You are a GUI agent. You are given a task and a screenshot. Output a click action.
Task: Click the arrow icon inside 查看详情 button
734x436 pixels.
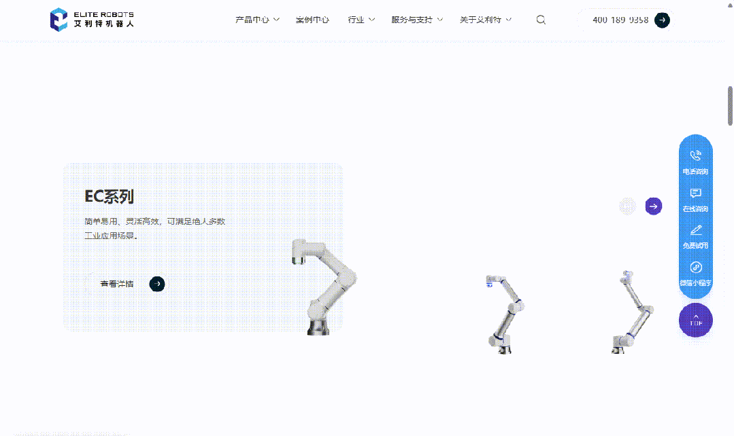(156, 284)
